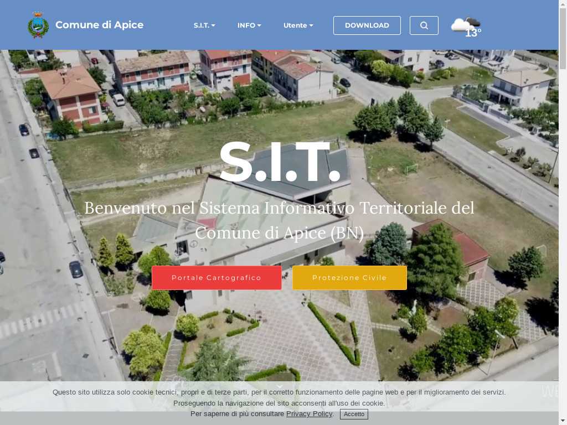Go to Protezione Civile yellow button
The image size is (567, 425).
[349, 278]
